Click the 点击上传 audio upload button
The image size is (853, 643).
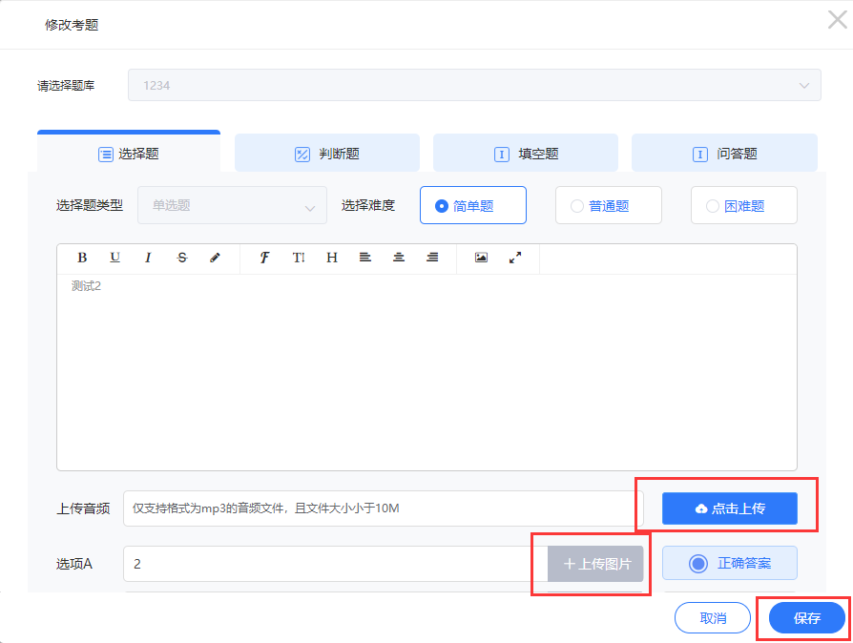(729, 508)
